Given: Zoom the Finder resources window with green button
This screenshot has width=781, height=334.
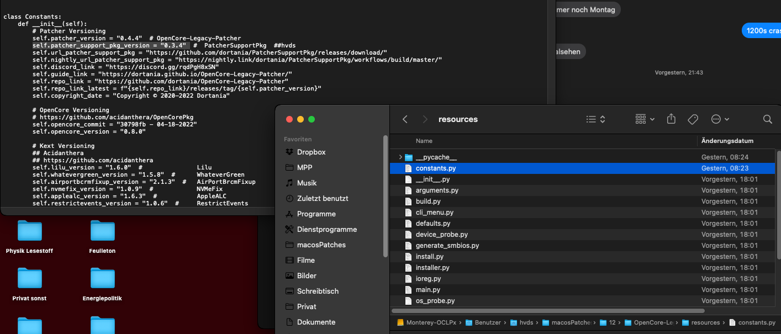Looking at the screenshot, I should coord(312,119).
